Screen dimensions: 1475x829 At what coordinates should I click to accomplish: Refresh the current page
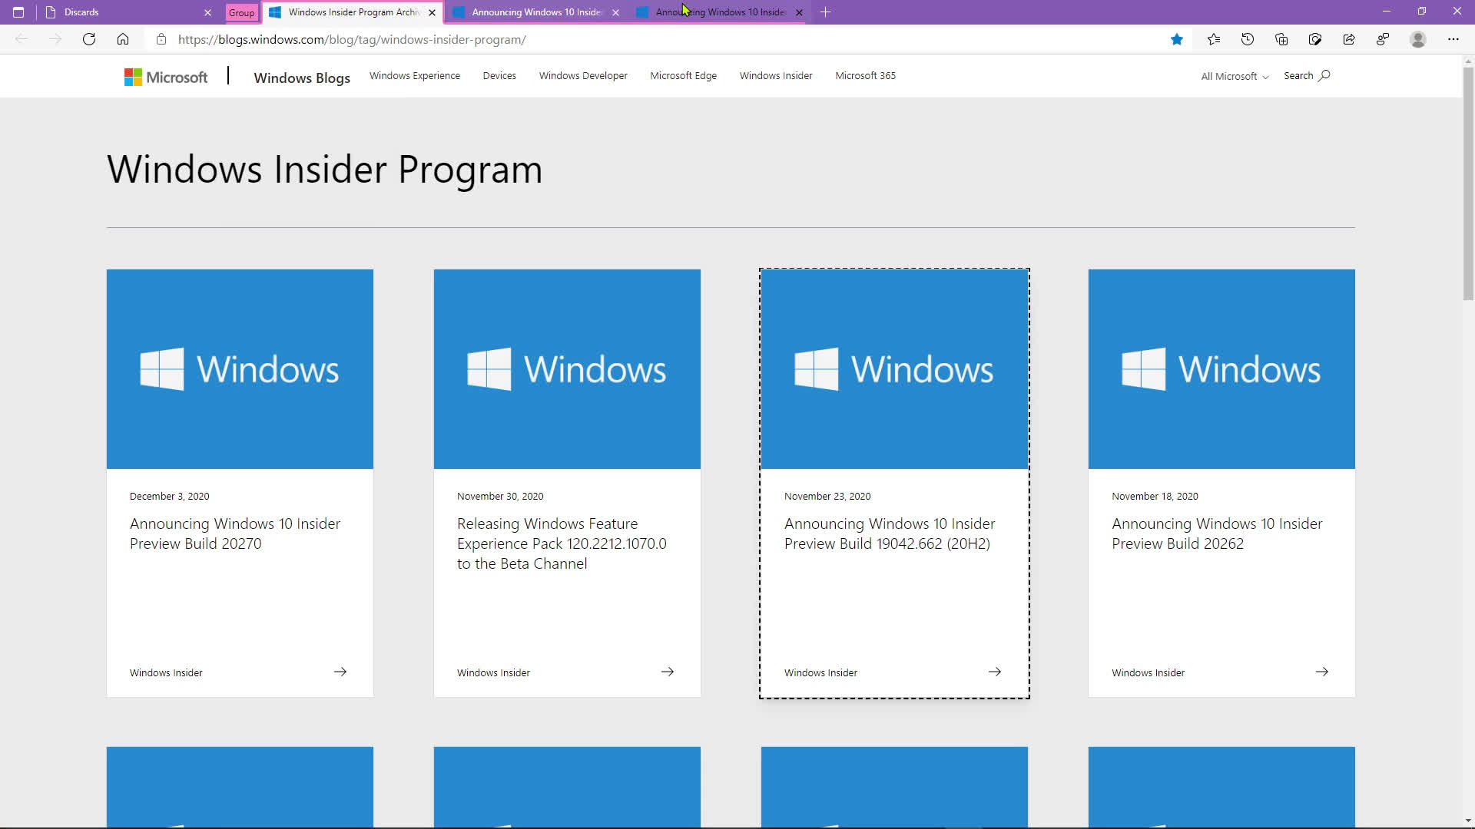(x=89, y=39)
